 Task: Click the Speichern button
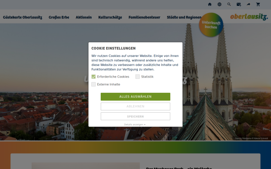pyautogui.click(x=135, y=116)
